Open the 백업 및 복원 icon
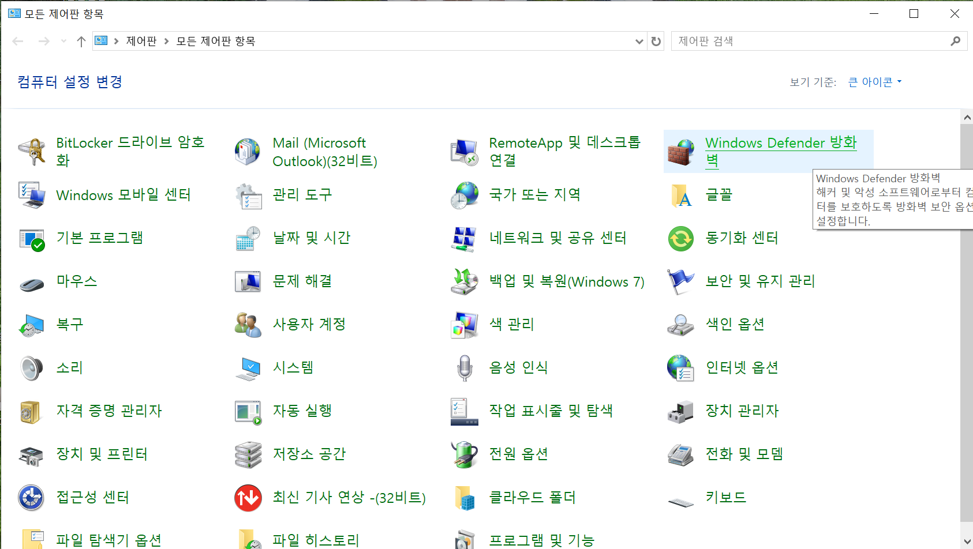The height and width of the screenshot is (549, 973). point(465,281)
